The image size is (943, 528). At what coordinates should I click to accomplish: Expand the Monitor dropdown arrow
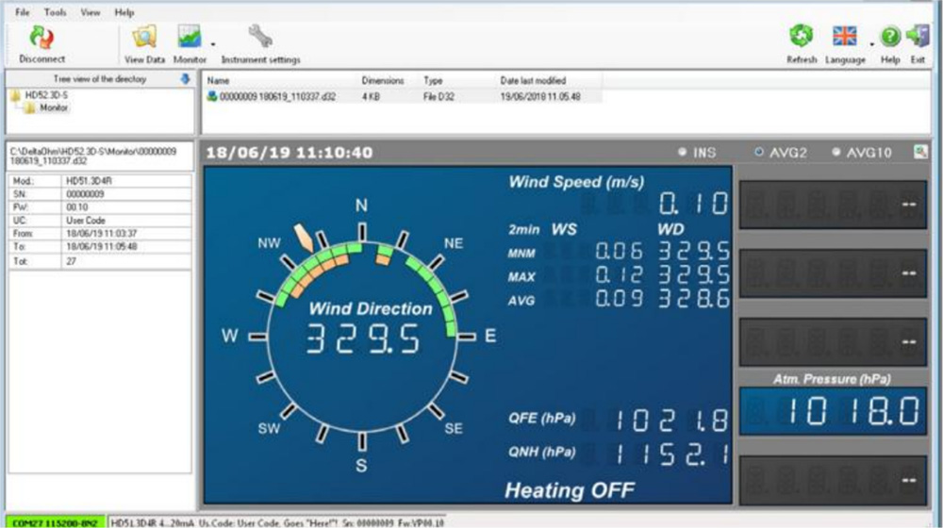(x=213, y=44)
